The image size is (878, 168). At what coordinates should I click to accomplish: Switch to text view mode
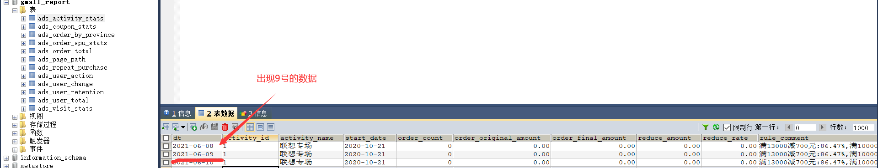271,127
